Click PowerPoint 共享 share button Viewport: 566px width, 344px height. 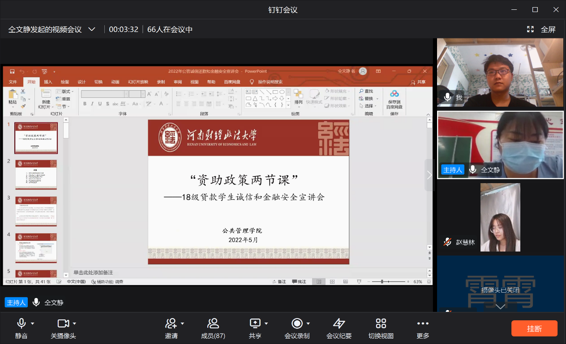418,82
